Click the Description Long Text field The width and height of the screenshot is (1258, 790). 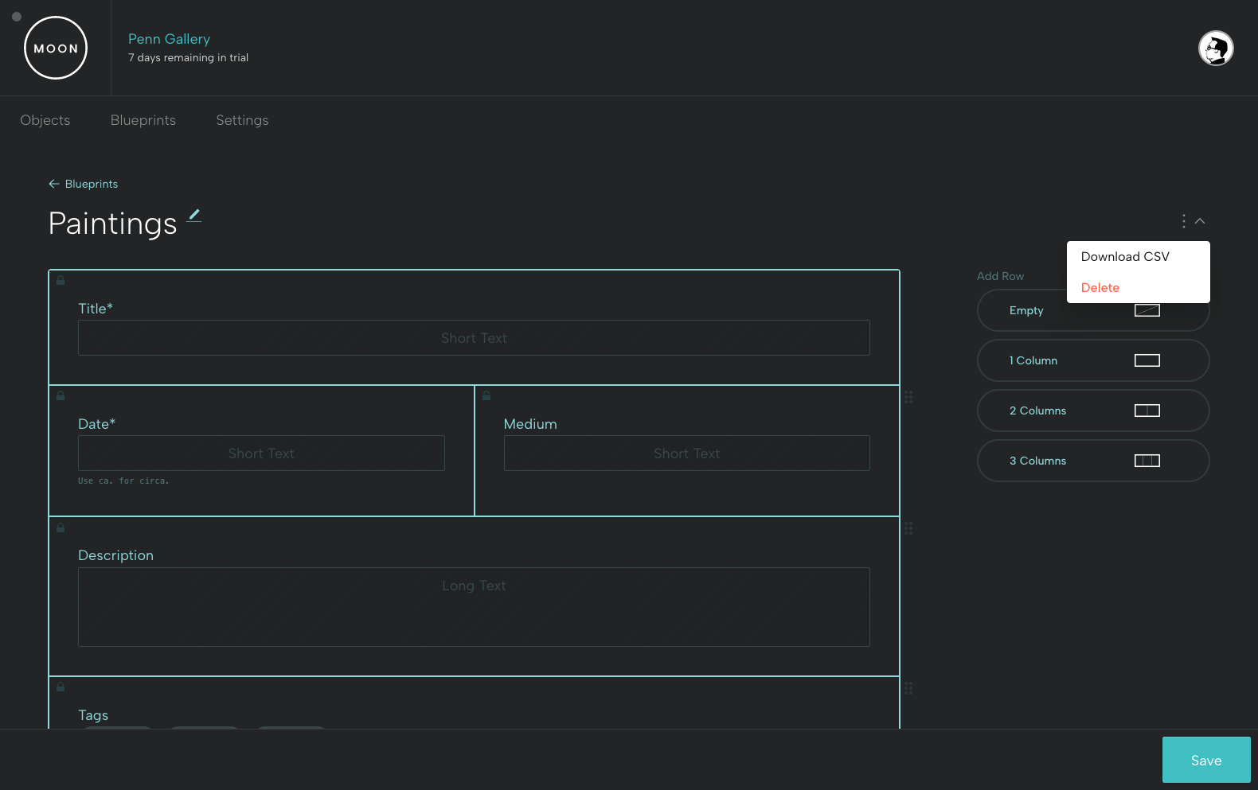pyautogui.click(x=474, y=606)
